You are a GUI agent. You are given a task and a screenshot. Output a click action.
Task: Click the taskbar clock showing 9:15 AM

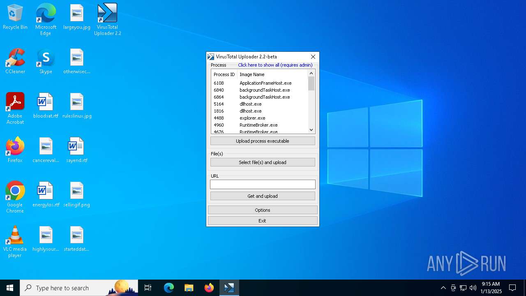point(491,288)
